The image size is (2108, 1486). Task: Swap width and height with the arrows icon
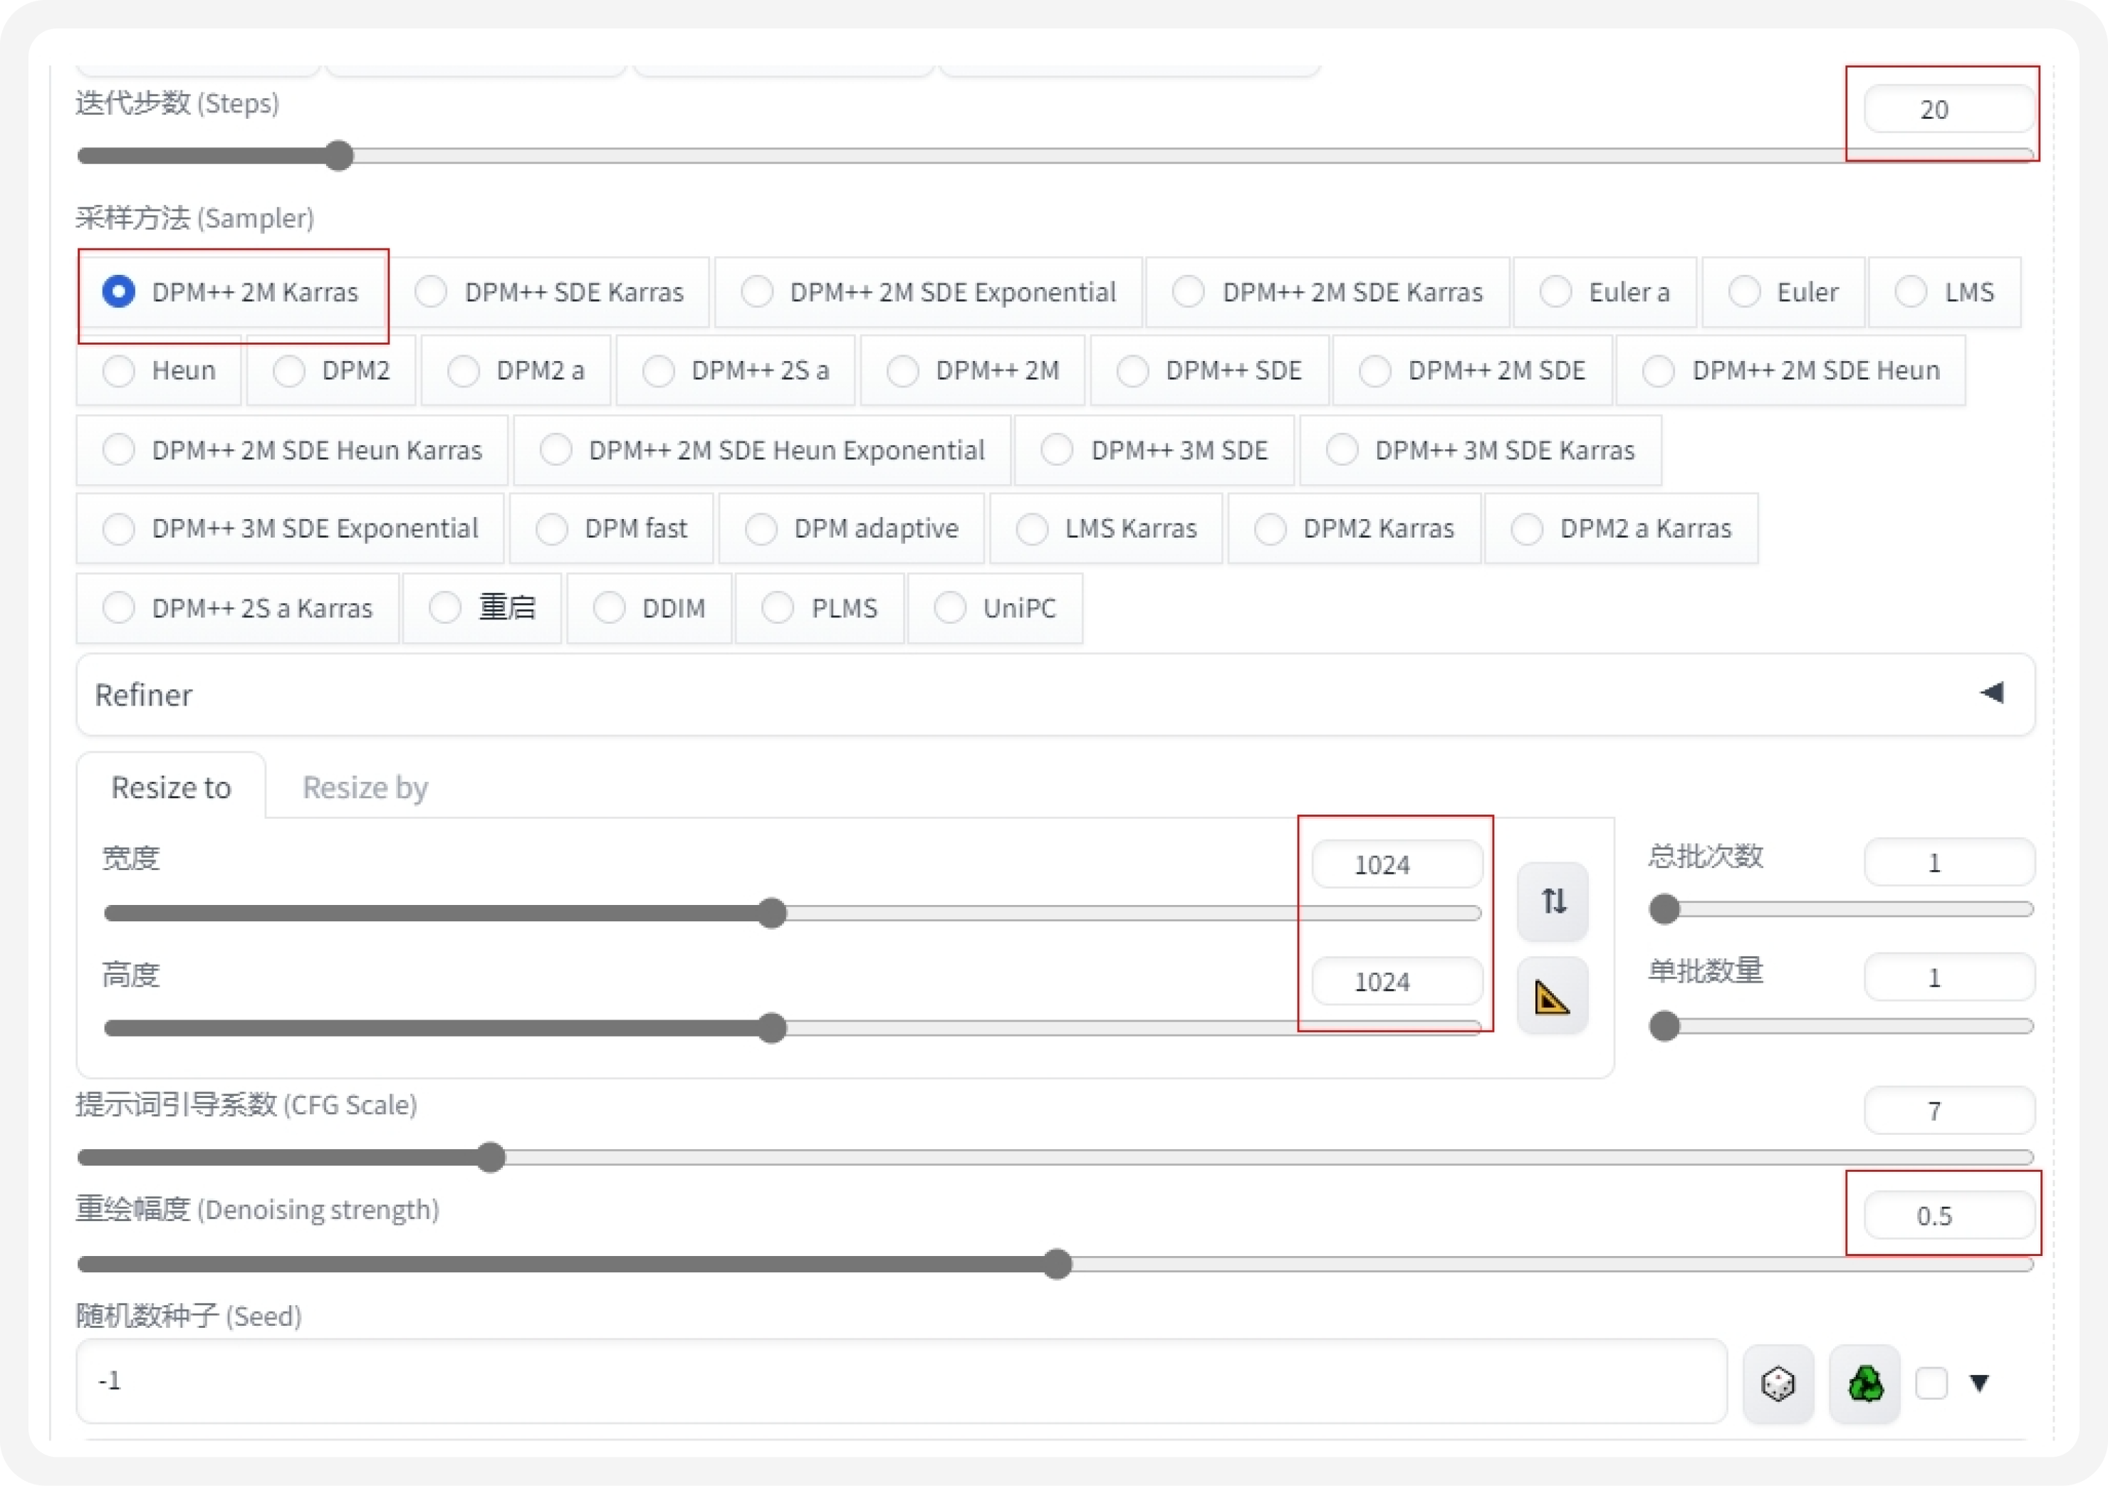tap(1553, 901)
